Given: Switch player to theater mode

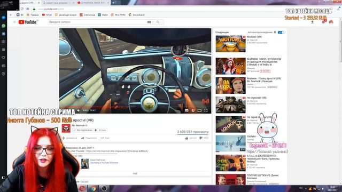Looking at the screenshot, I should [x=199, y=110].
